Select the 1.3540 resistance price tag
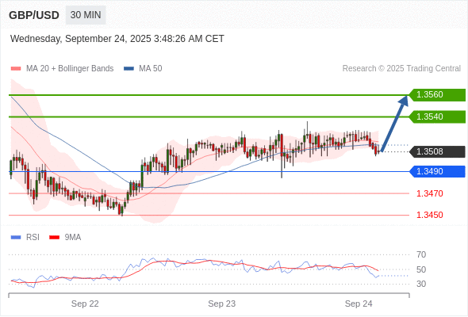The width and height of the screenshot is (468, 317). (x=437, y=116)
